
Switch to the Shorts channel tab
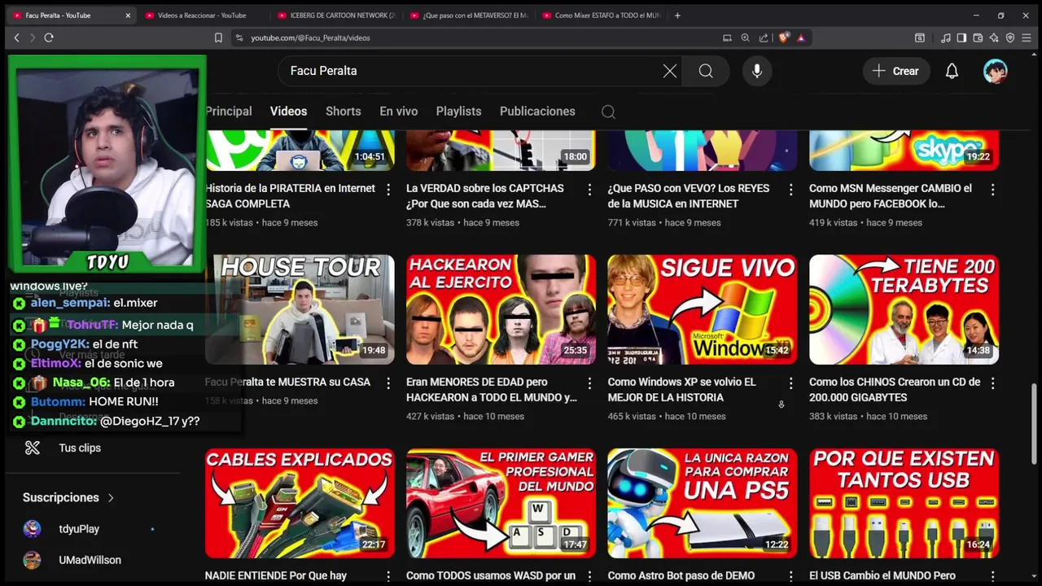343,112
